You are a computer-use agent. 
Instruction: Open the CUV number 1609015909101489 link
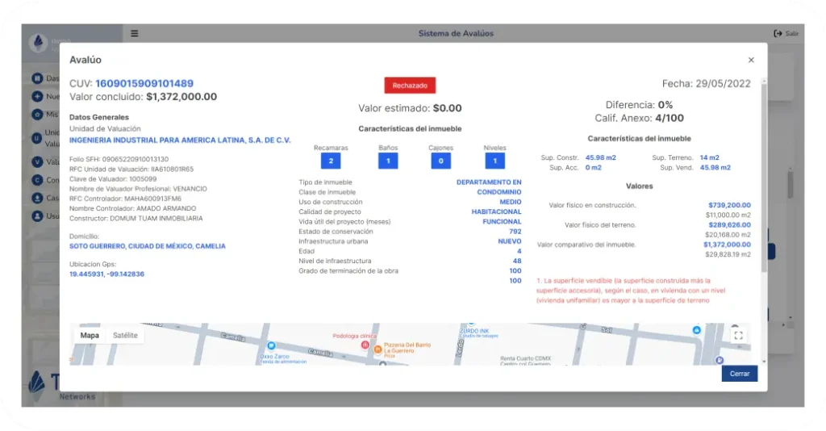tap(144, 83)
